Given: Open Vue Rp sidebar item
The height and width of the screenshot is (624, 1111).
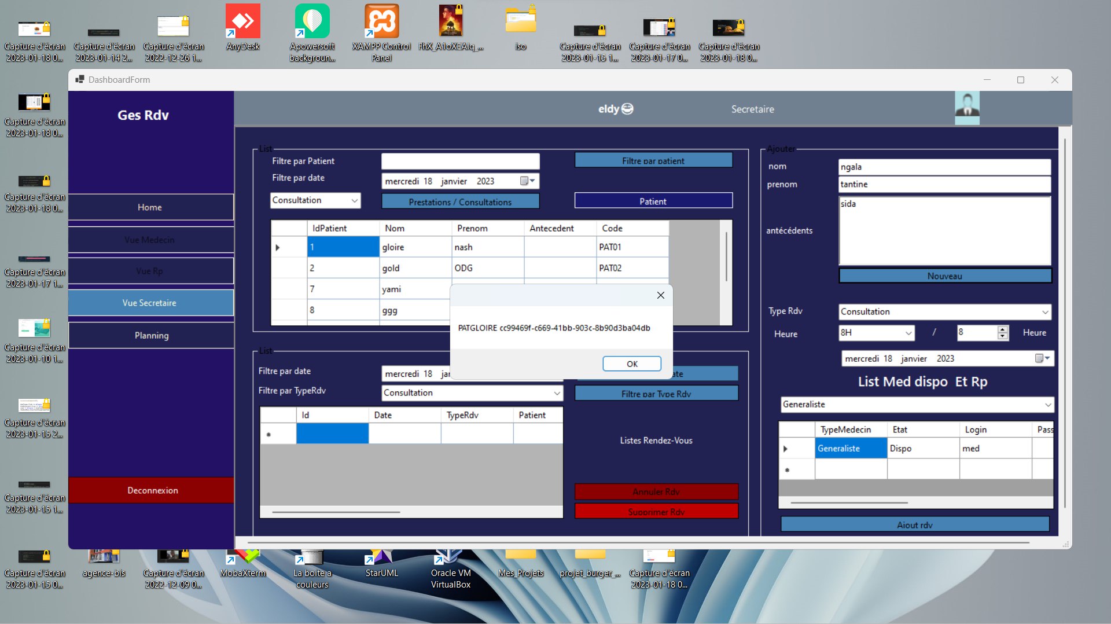Looking at the screenshot, I should coord(150,271).
